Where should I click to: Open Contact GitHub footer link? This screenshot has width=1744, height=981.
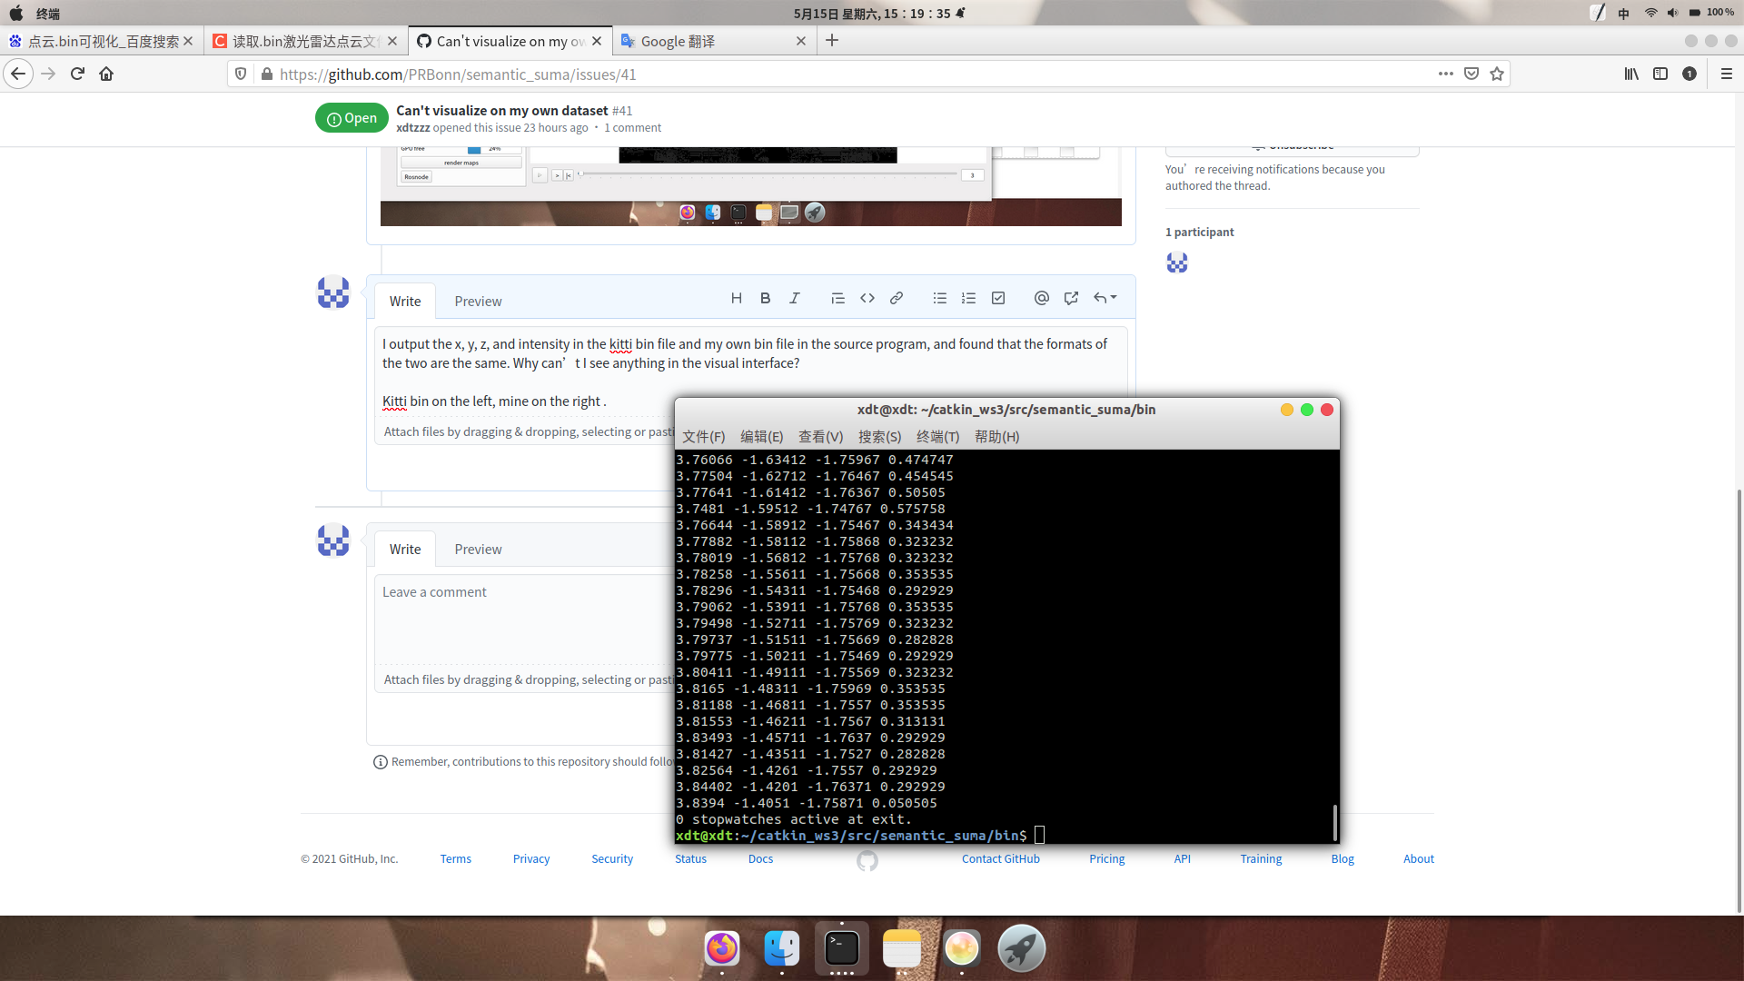[x=1001, y=859]
